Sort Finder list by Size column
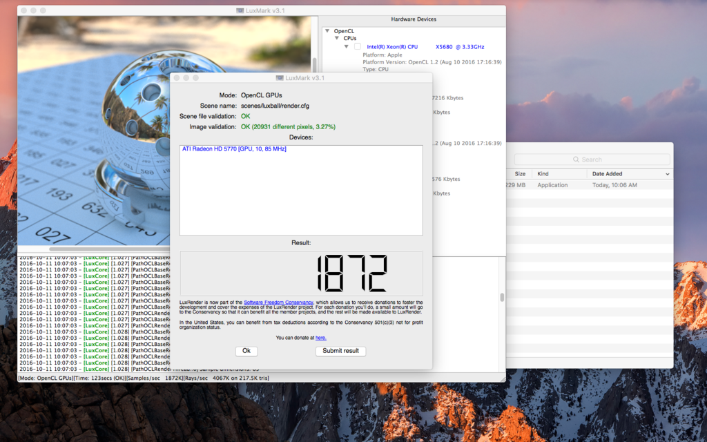 click(520, 173)
